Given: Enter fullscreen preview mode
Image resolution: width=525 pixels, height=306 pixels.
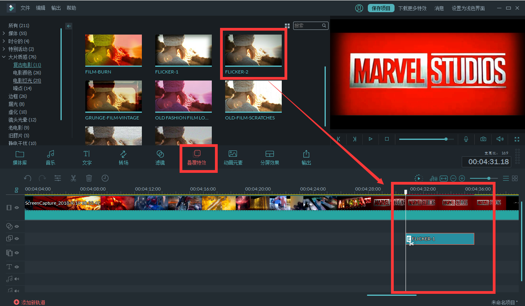Looking at the screenshot, I should pos(517,139).
